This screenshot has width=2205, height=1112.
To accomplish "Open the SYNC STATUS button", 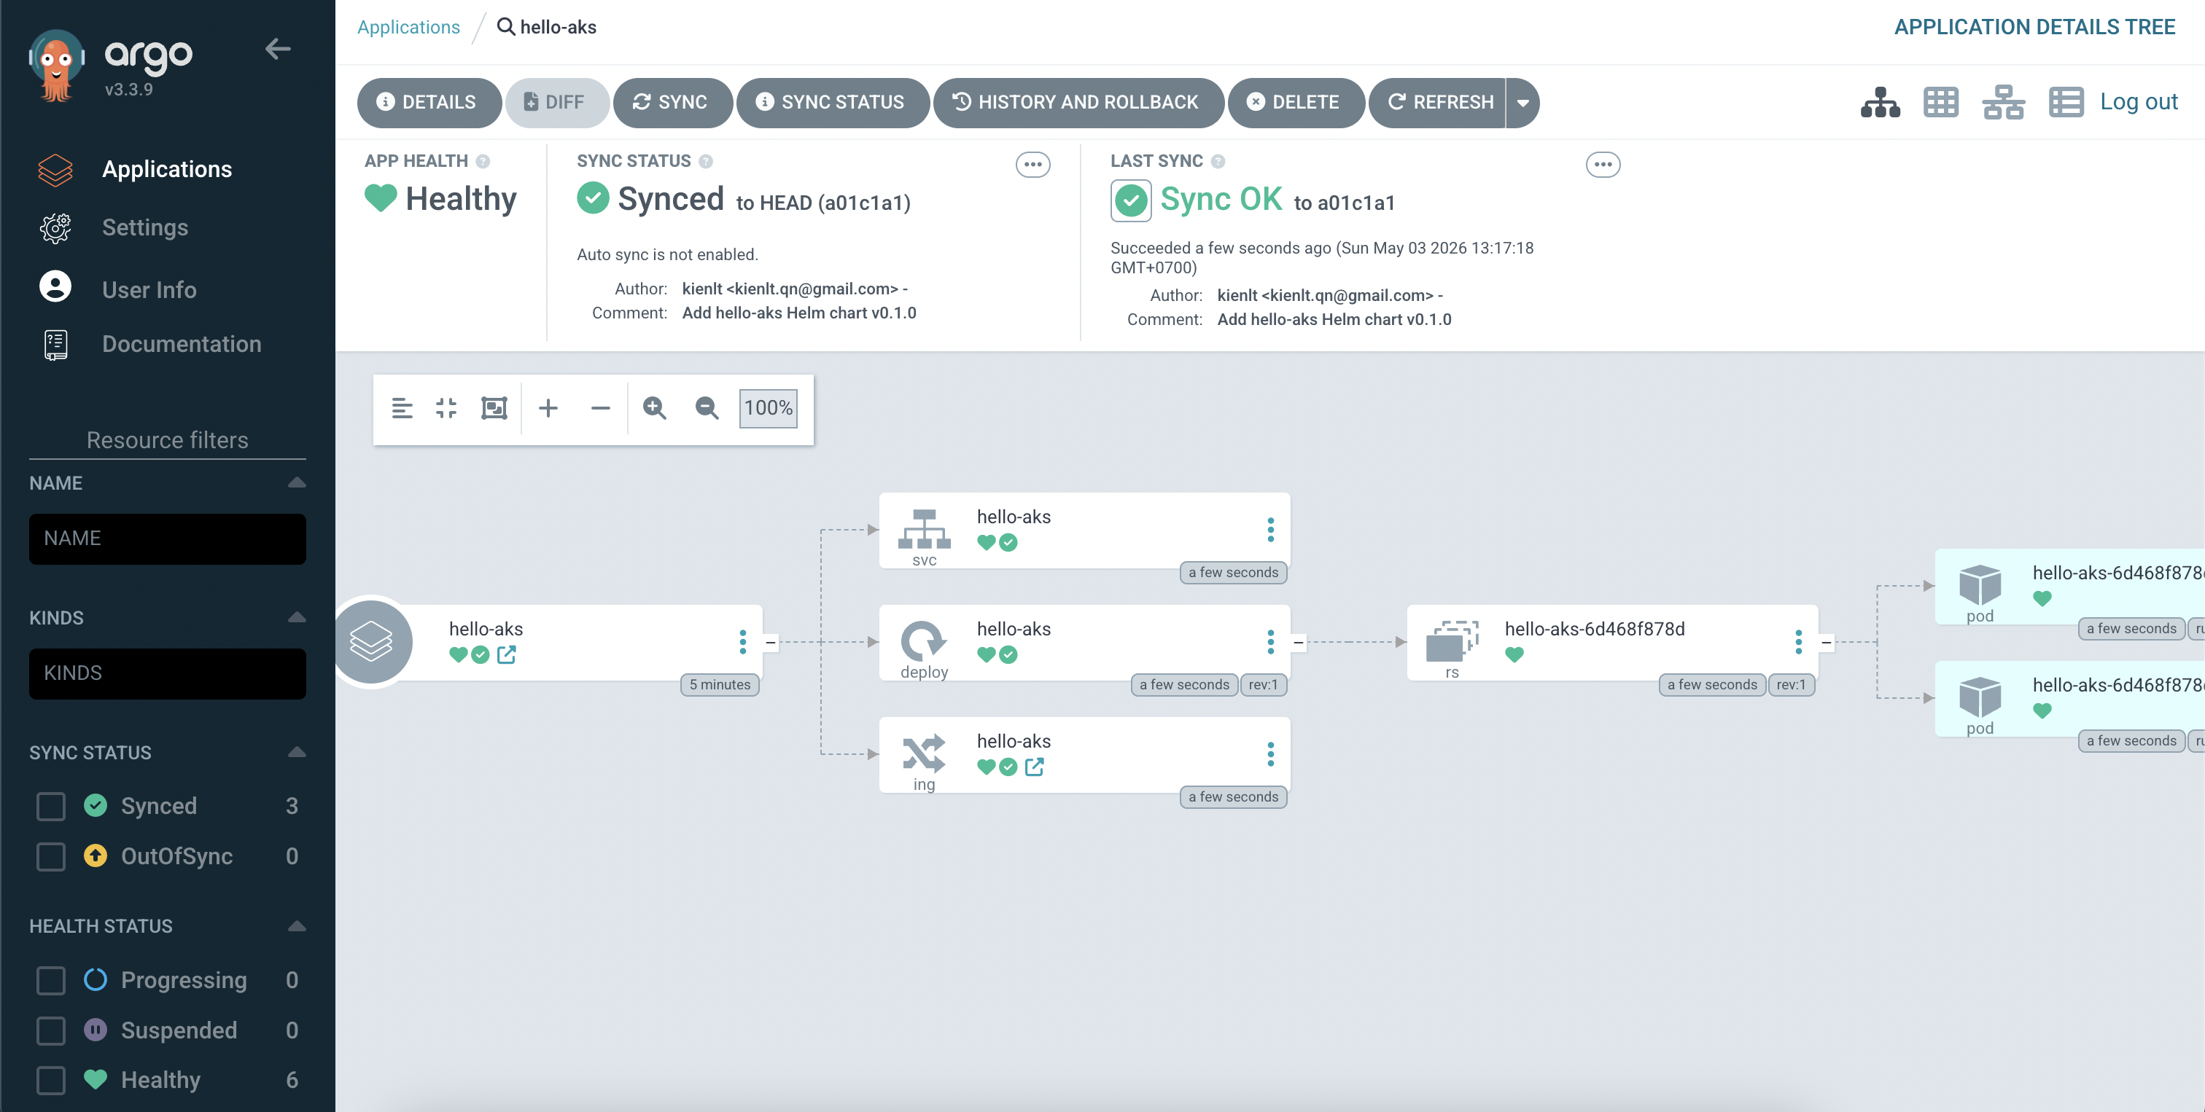I will coord(832,103).
